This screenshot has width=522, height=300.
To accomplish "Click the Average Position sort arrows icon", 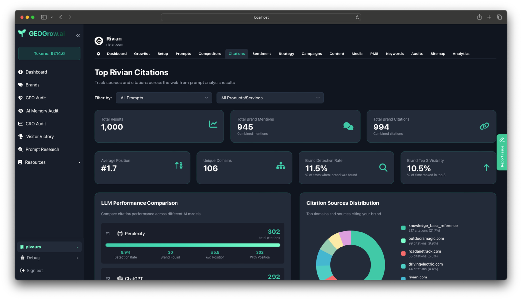I will 179,165.
